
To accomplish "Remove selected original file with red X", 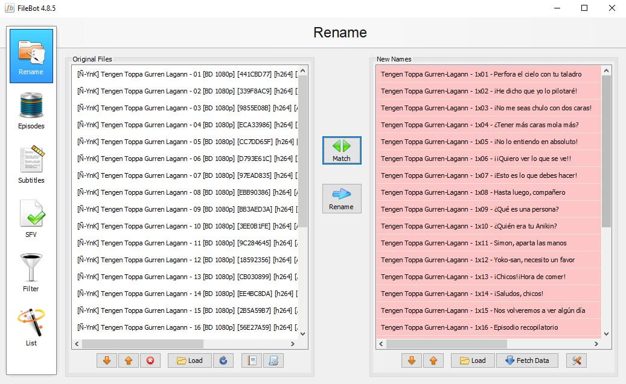I will [150, 360].
